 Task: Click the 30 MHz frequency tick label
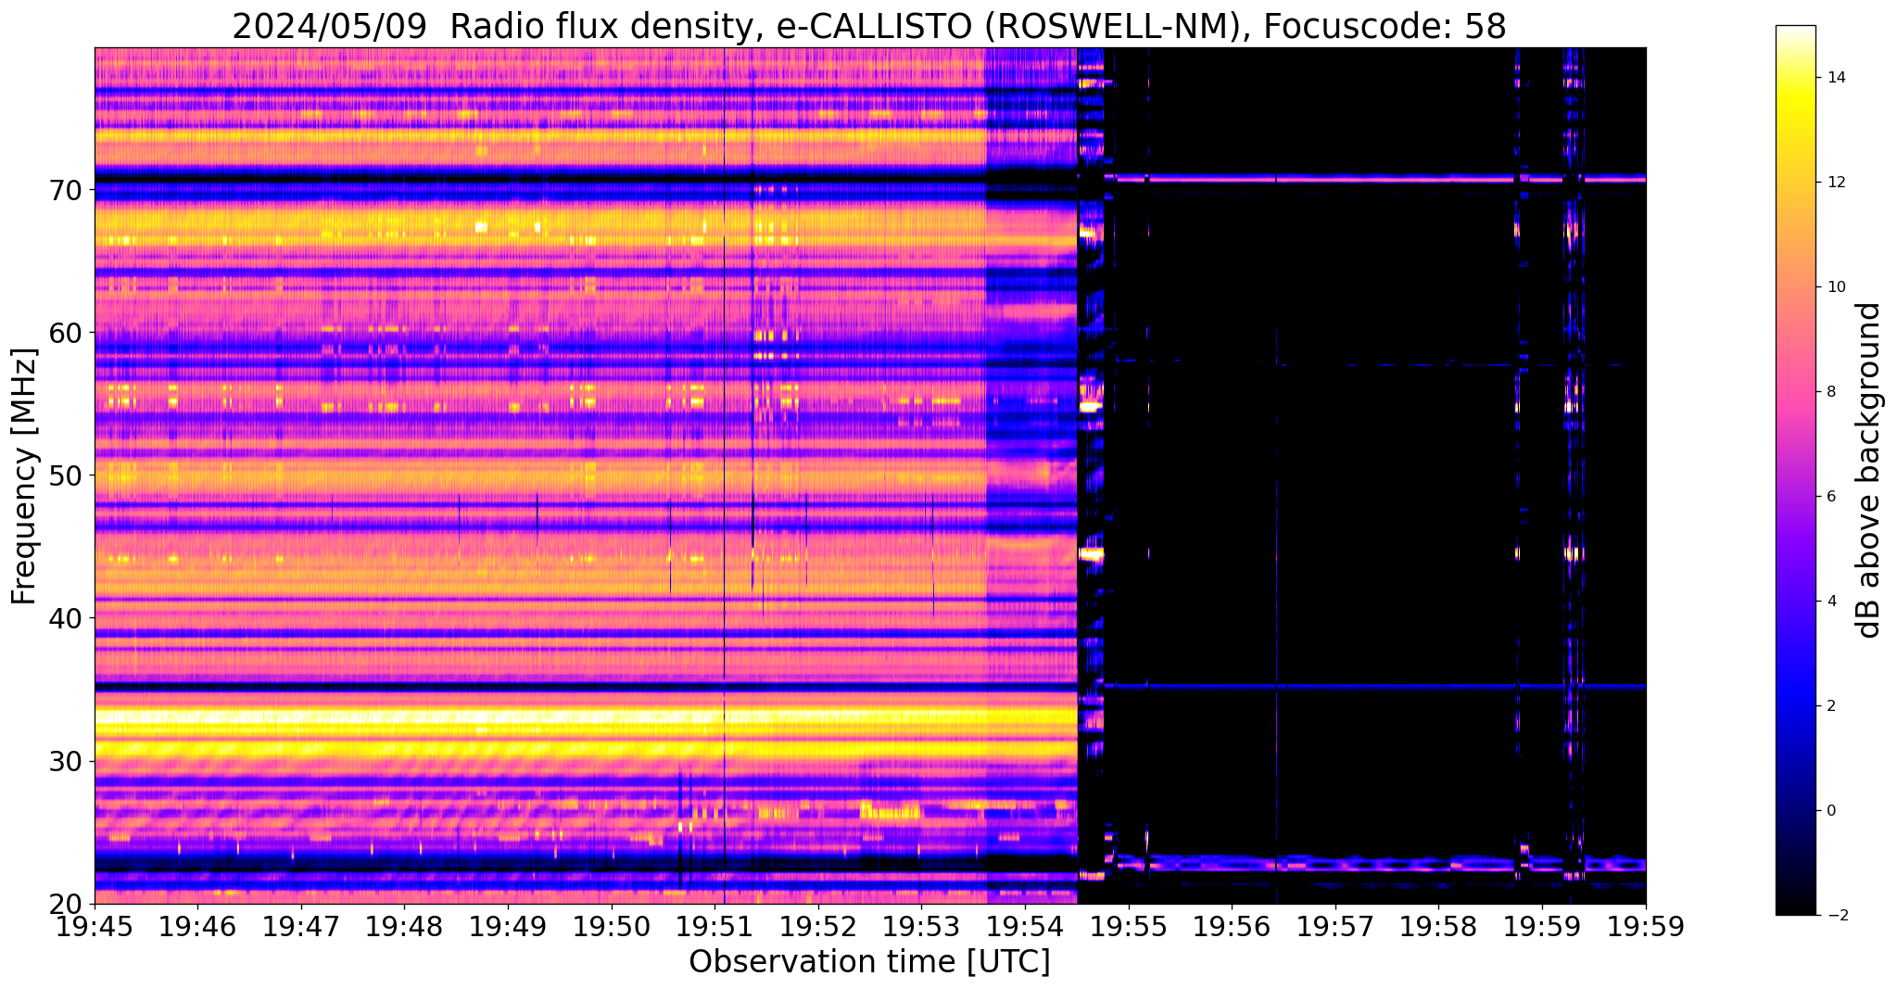(68, 761)
